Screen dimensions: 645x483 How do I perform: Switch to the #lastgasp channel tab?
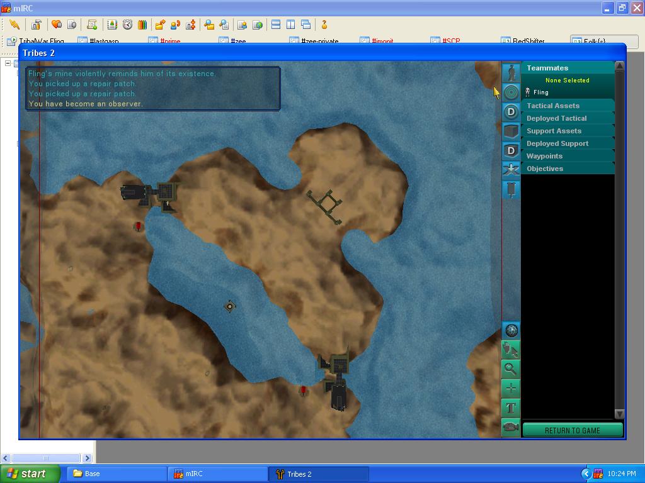click(x=99, y=41)
